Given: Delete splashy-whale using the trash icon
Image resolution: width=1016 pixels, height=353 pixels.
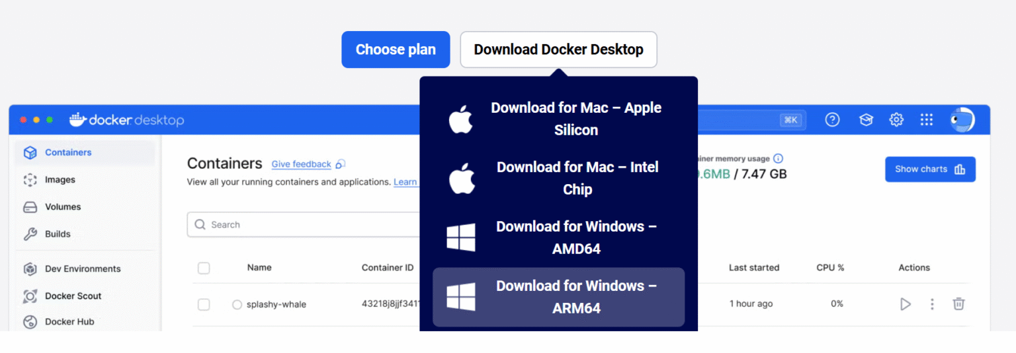Looking at the screenshot, I should pyautogui.click(x=958, y=304).
